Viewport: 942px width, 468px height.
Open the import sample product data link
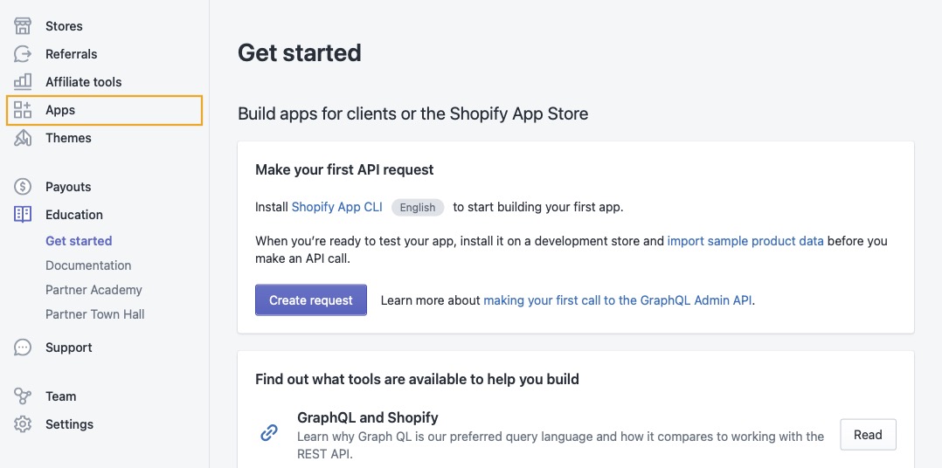click(745, 241)
